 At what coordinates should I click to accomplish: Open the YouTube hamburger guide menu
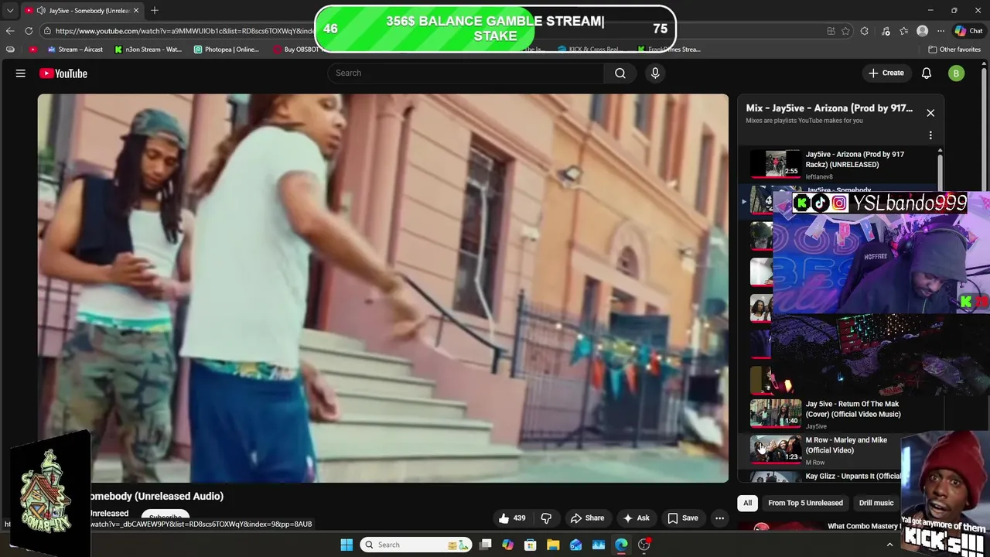(21, 73)
